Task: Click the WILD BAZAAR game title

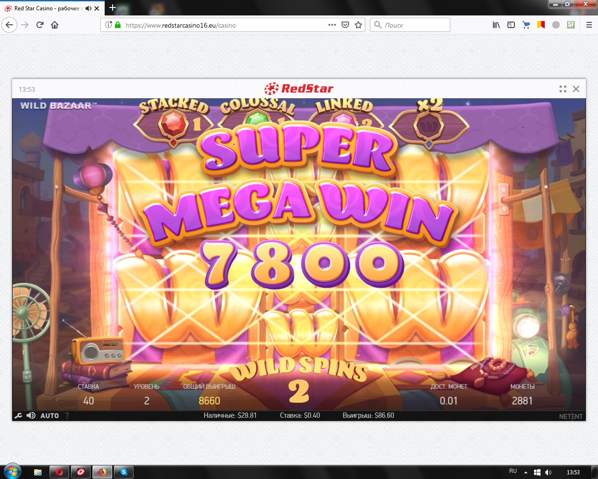Action: click(x=58, y=106)
